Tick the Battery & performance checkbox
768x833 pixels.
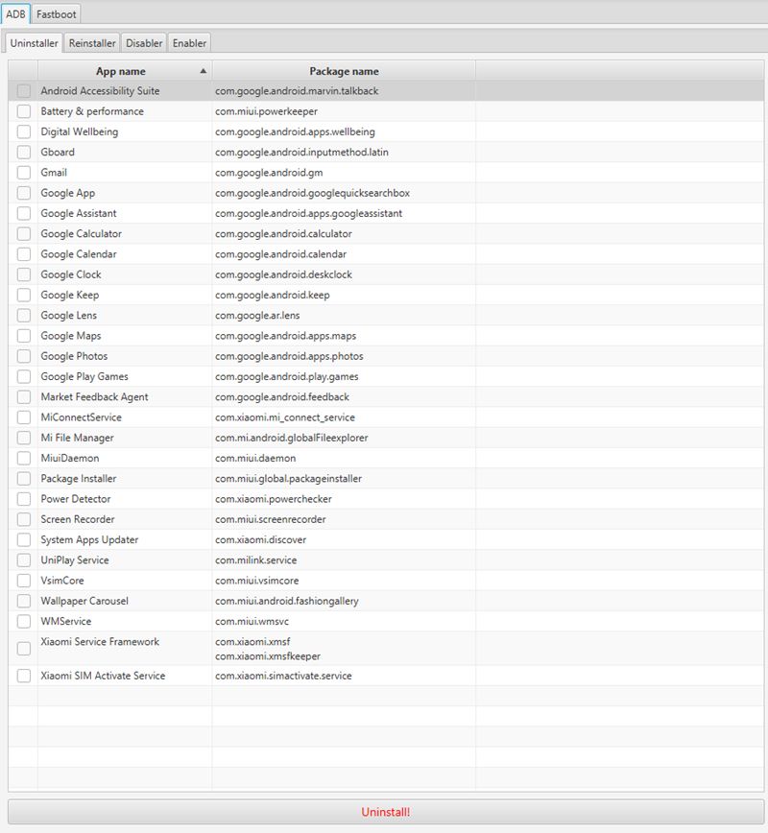24,111
